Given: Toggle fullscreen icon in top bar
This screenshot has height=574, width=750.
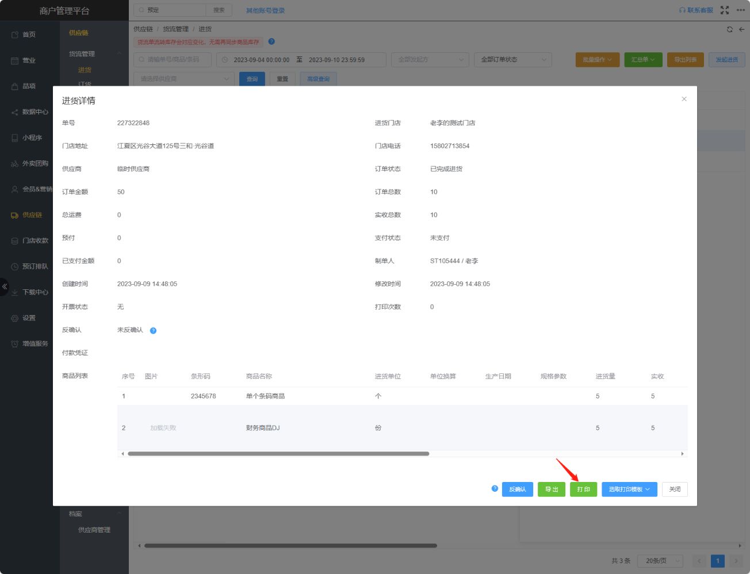Looking at the screenshot, I should click(x=725, y=10).
